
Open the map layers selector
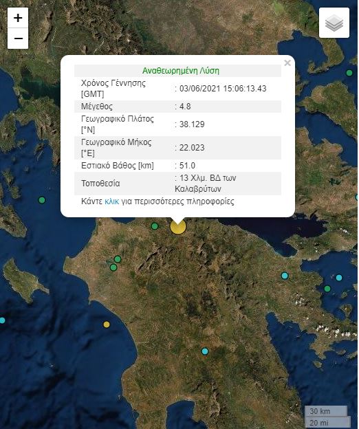pyautogui.click(x=334, y=23)
